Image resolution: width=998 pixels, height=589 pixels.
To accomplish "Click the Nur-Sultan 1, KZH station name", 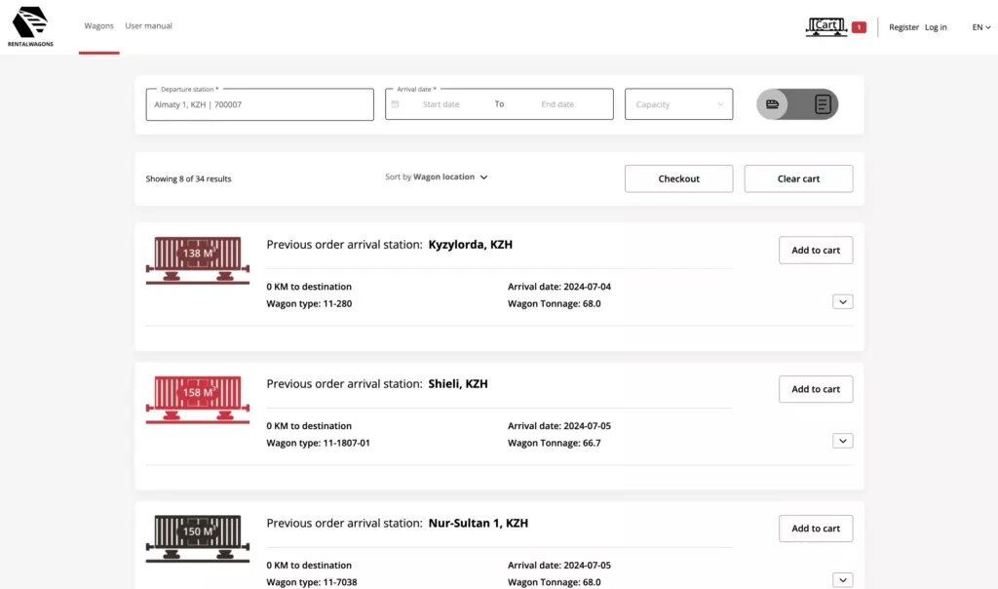I will 478,524.
